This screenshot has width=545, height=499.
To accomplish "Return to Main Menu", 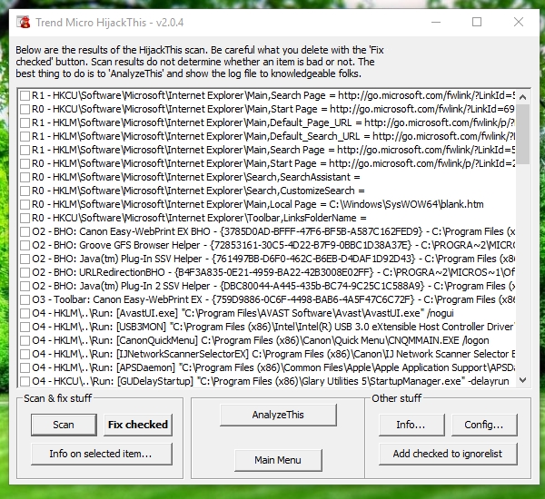I will point(278,460).
